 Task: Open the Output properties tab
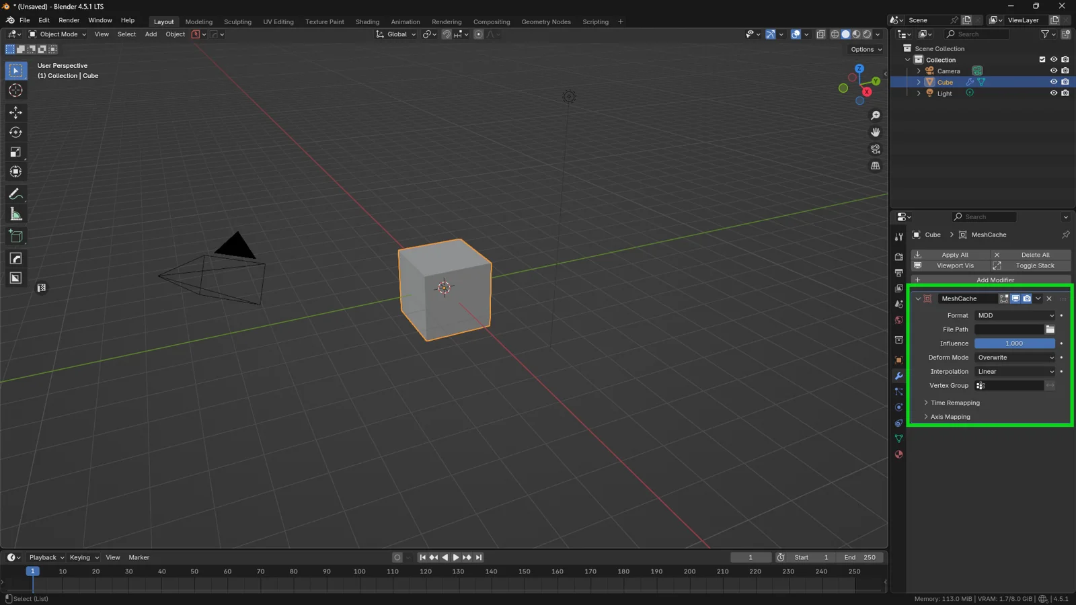click(x=898, y=273)
